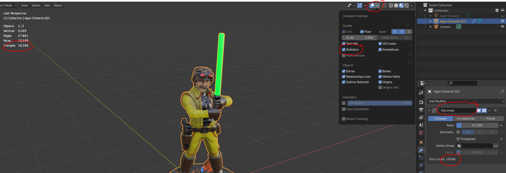Switch to Material Preview shading
This screenshot has height=173, width=506.
[401, 5]
